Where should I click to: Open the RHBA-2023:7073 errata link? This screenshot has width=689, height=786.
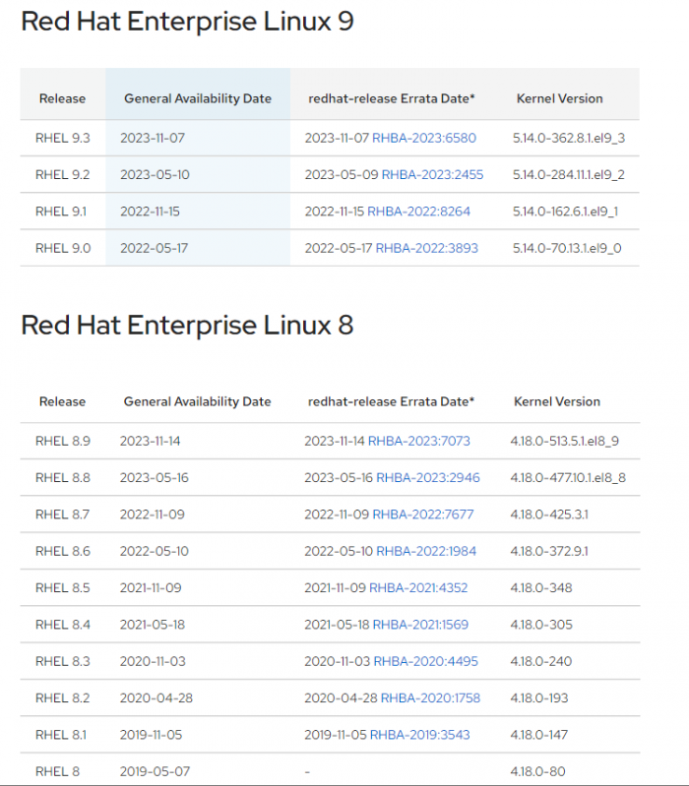click(419, 441)
